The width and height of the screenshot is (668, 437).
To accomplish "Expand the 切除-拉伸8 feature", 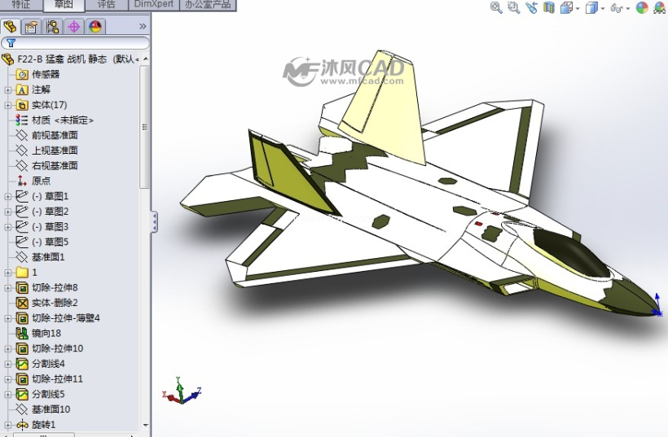I will (x=7, y=288).
